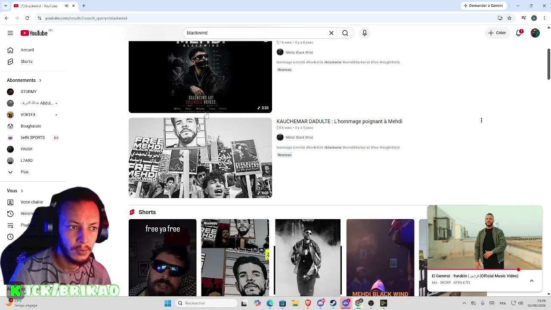Screen dimensions: 551x310
Task: Open the smoky stage performer Short
Action: click(308, 257)
